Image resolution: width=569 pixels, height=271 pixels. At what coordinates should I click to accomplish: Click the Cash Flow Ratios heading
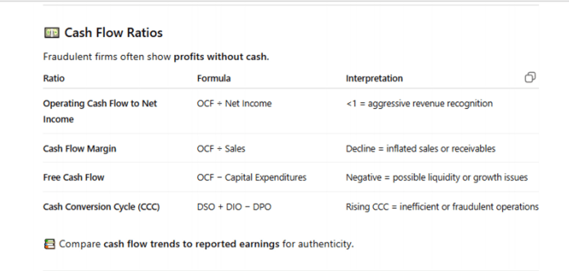pyautogui.click(x=113, y=33)
